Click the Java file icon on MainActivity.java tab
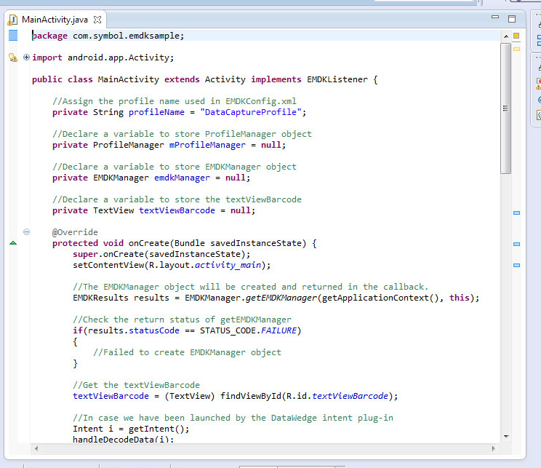 pos(12,19)
